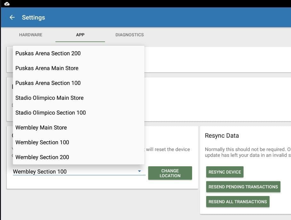The width and height of the screenshot is (291, 220).
Task: Click the Change Location button
Action: (170, 173)
